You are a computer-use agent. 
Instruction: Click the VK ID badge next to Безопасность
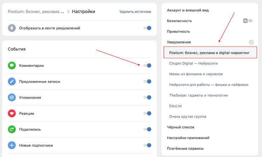tap(248, 21)
